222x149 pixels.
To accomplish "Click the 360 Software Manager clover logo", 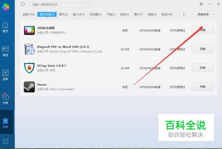I will [5, 7].
